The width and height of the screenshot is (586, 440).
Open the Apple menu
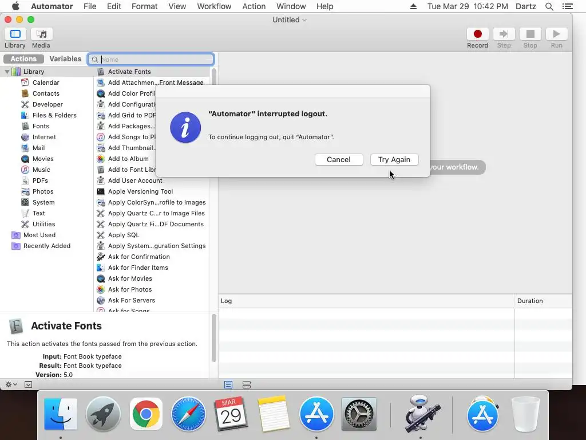(x=15, y=6)
